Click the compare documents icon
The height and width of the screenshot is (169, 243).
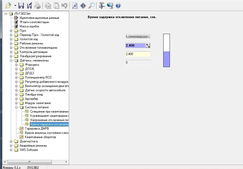(75, 6)
